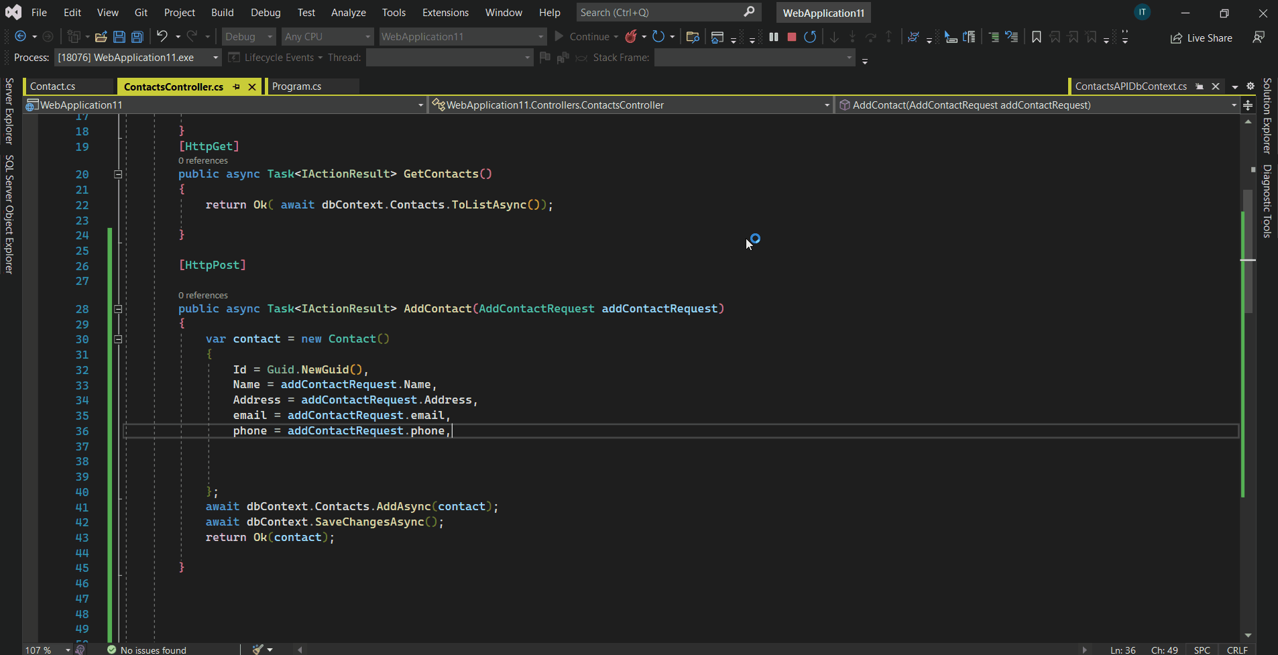This screenshot has width=1278, height=655.
Task: Open the zoom level 107 % dropdown
Action: tap(68, 650)
